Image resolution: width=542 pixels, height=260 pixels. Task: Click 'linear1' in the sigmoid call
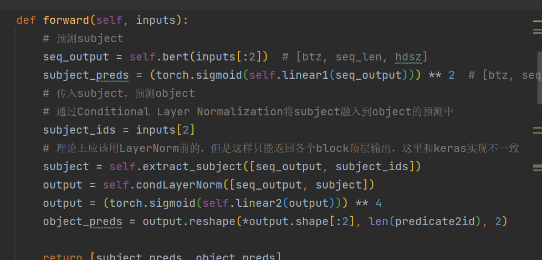pyautogui.click(x=305, y=75)
